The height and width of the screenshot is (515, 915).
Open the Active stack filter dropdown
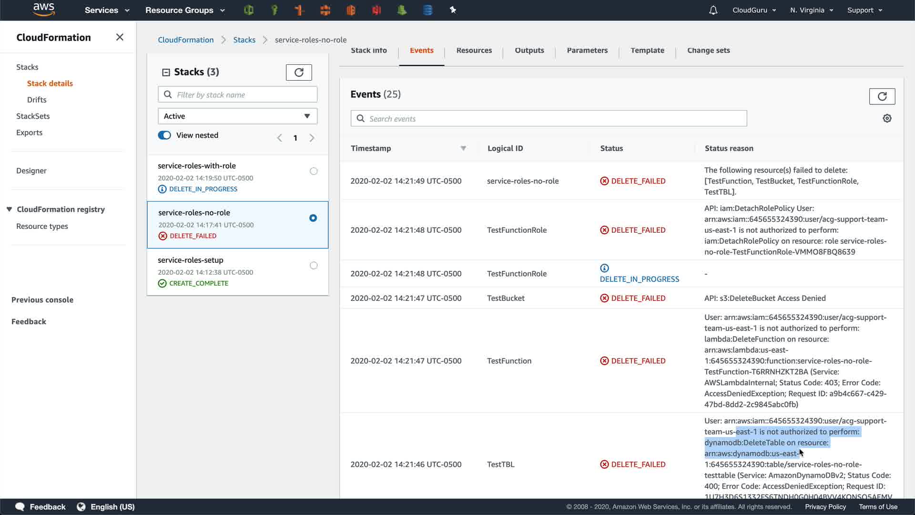[x=237, y=116]
